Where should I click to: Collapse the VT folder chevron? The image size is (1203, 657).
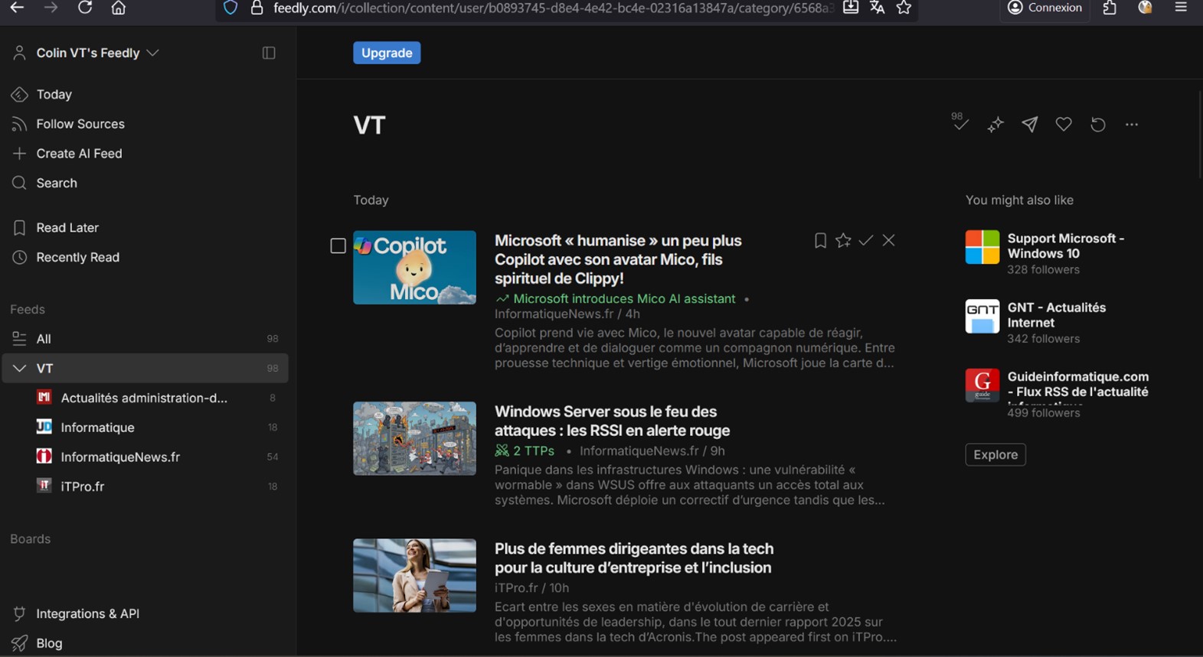coord(19,369)
